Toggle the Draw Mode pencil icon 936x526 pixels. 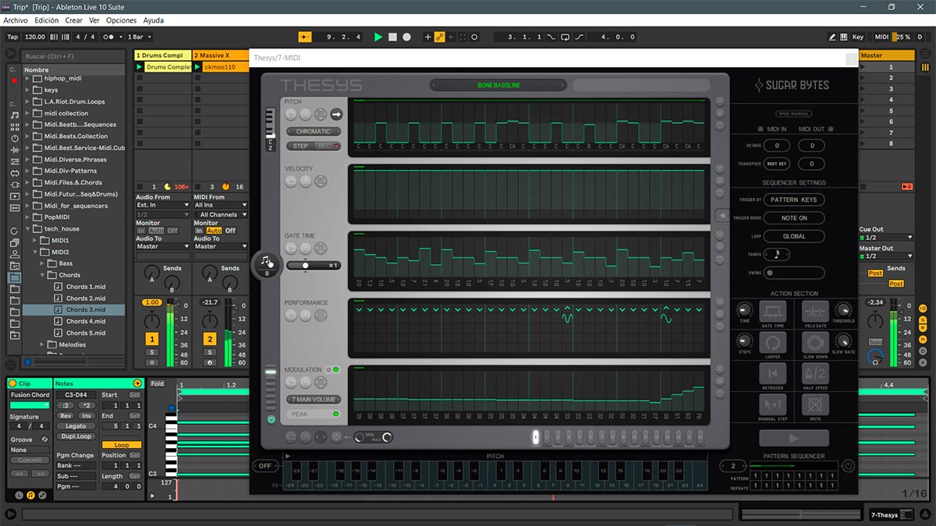tap(832, 37)
